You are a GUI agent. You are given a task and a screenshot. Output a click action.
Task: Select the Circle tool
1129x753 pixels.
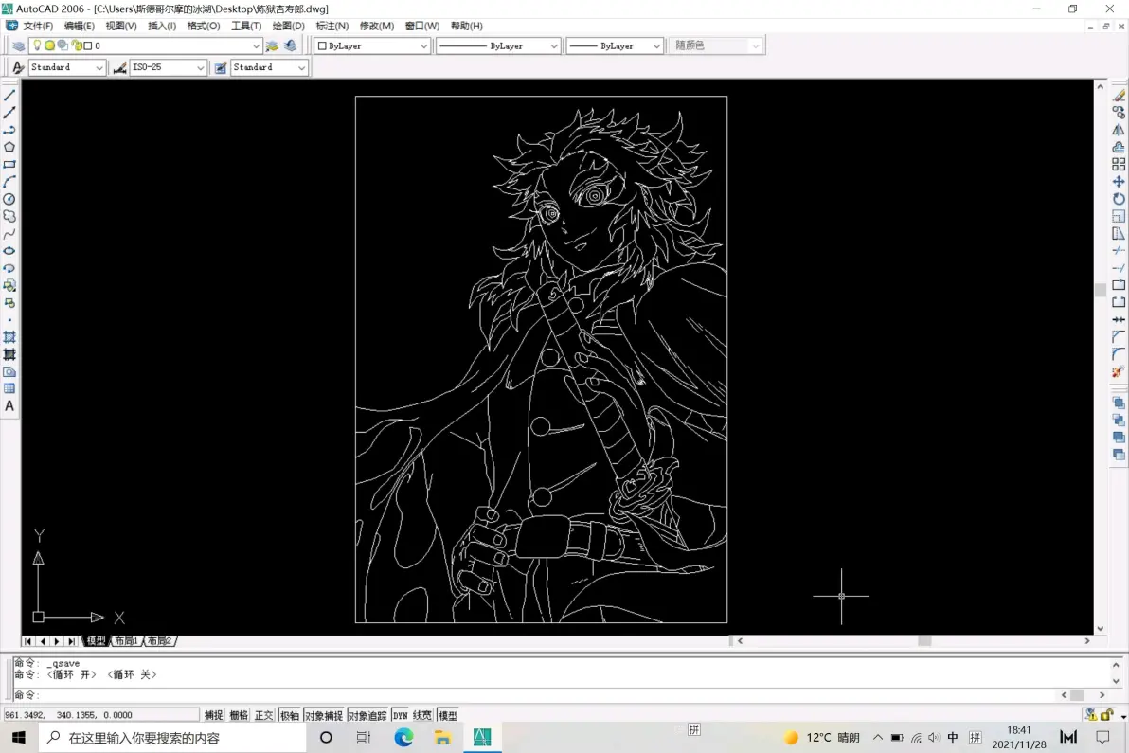tap(9, 199)
